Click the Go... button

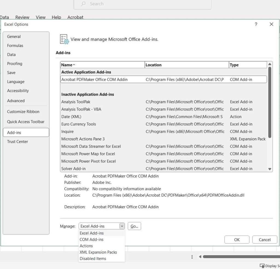click(x=134, y=226)
